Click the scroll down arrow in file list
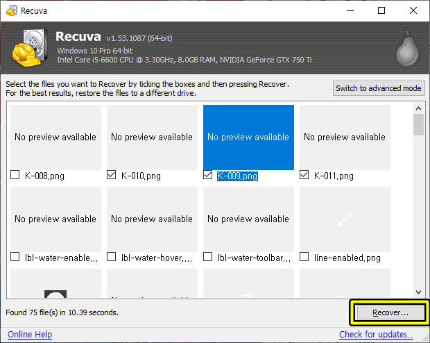 pyautogui.click(x=418, y=292)
